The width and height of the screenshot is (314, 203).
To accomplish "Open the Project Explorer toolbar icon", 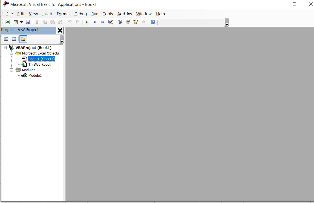I will click(120, 22).
